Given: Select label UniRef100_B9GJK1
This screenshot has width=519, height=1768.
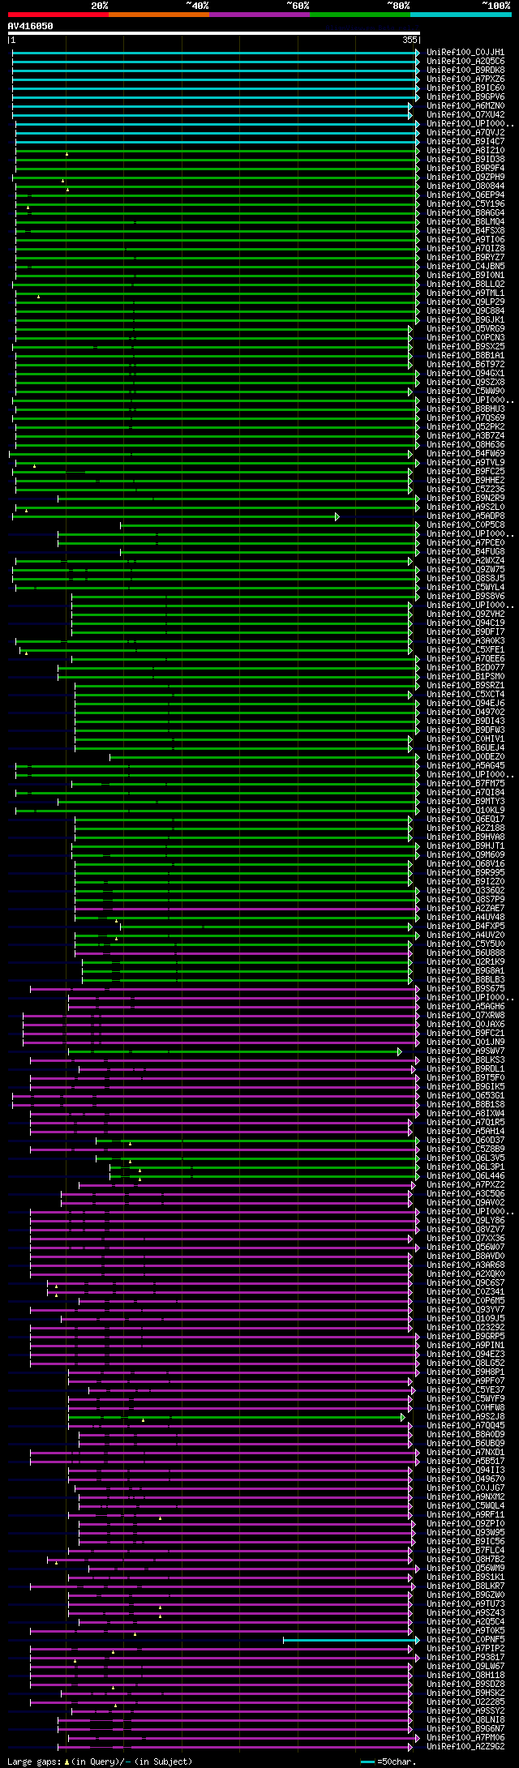Looking at the screenshot, I should point(465,319).
